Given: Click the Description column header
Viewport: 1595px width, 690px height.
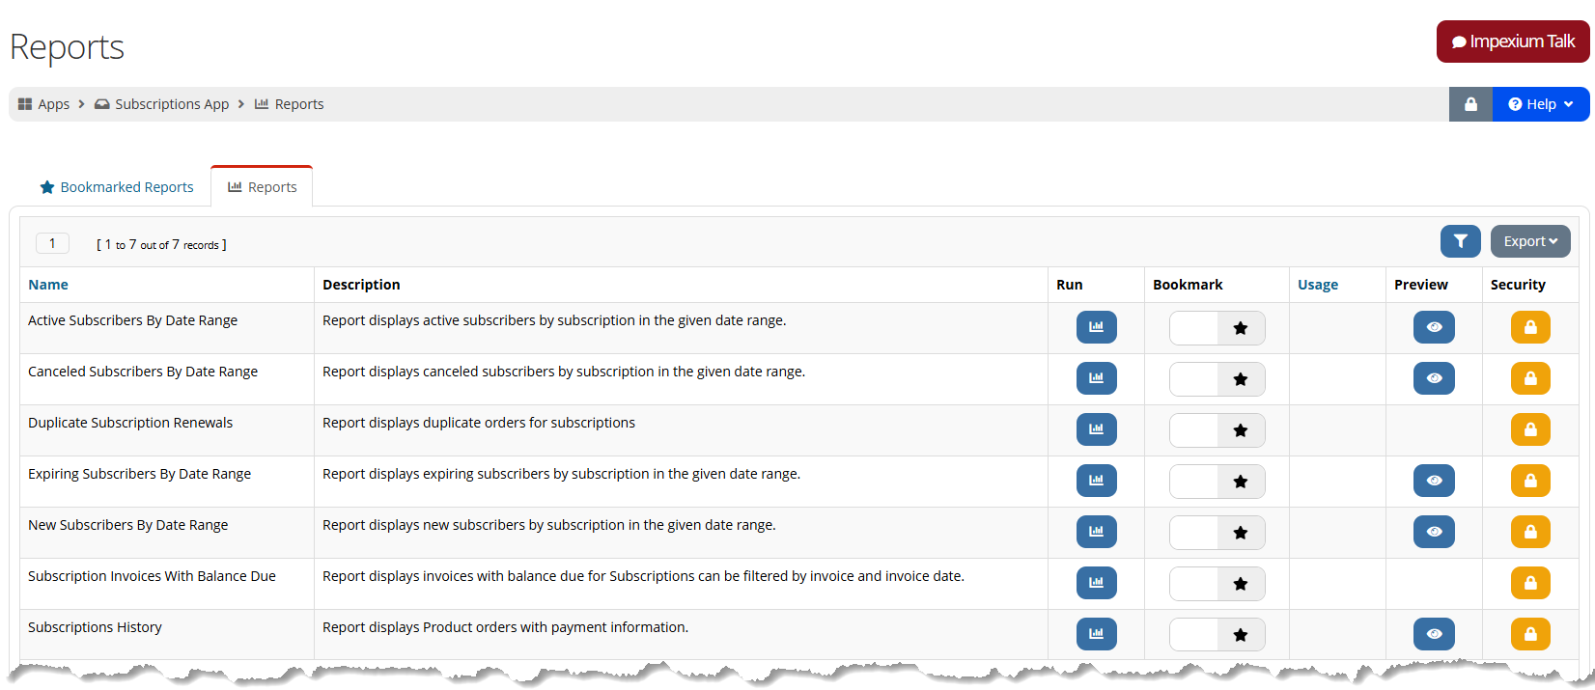Looking at the screenshot, I should point(361,285).
